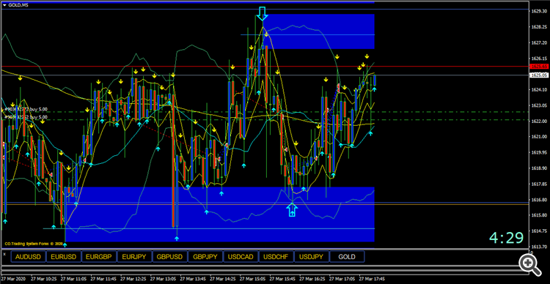
Task: Open the GOLD,M5 chart title dropdown triangle
Action: pyautogui.click(x=4, y=4)
